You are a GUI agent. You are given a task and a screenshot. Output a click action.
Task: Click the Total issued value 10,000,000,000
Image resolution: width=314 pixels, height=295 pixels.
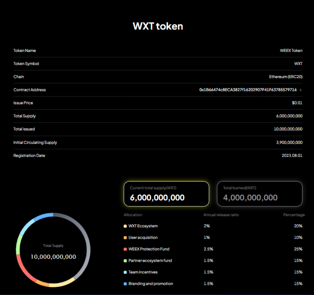pyautogui.click(x=288, y=129)
